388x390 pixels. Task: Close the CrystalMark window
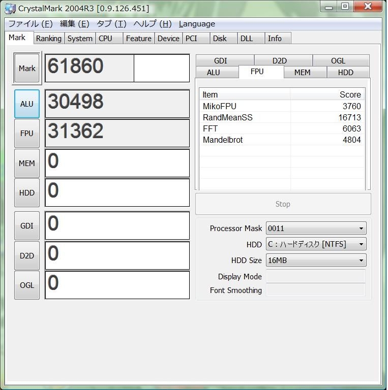(x=368, y=7)
